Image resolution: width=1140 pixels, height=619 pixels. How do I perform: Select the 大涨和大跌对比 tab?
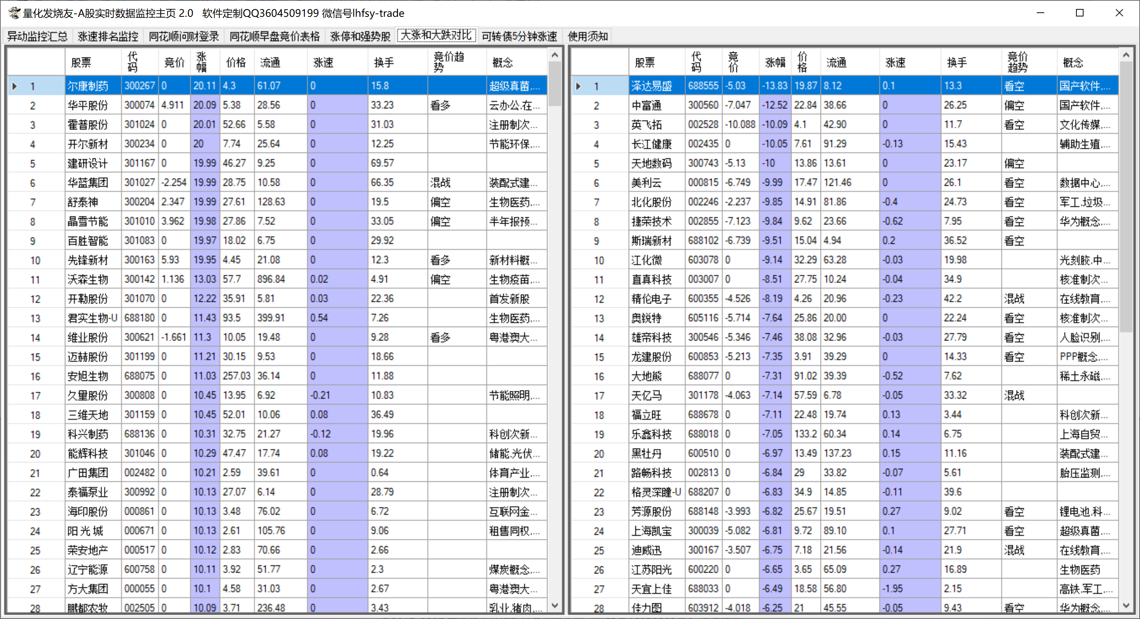[436, 35]
